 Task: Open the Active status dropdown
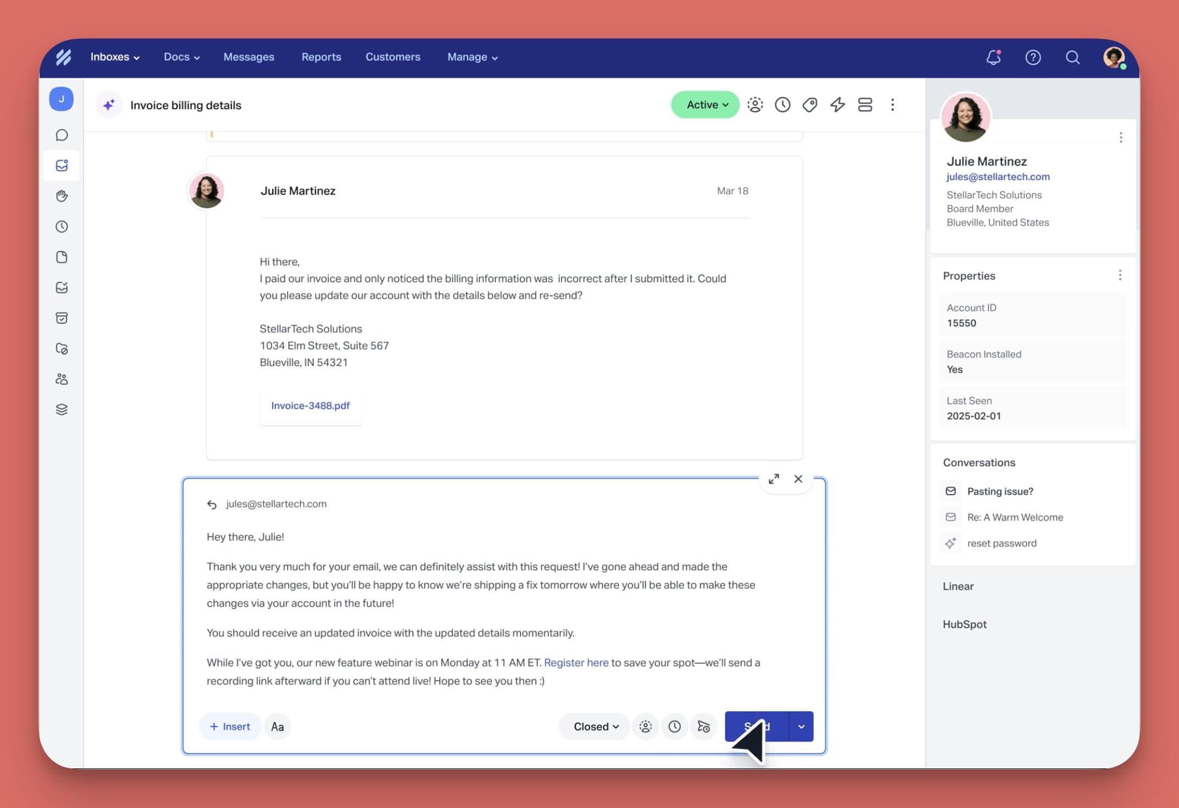705,104
